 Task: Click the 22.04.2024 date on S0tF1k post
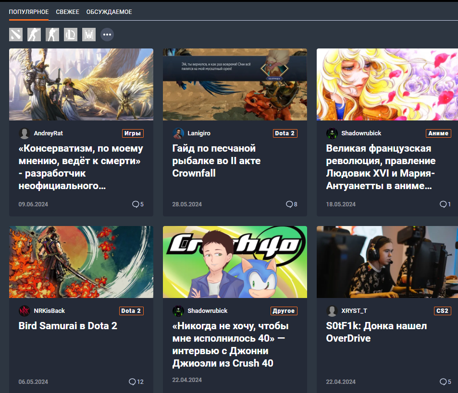point(341,381)
